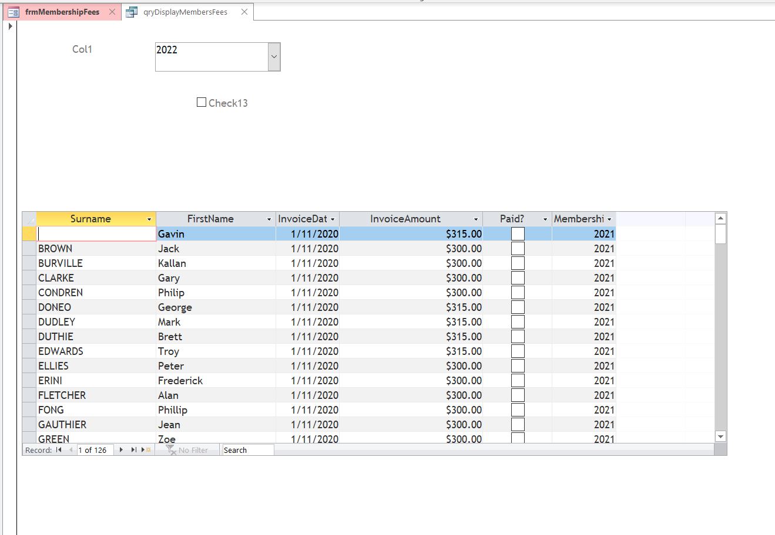Click the scroll down arrow of the datasheet
This screenshot has width=775, height=535.
(x=721, y=436)
